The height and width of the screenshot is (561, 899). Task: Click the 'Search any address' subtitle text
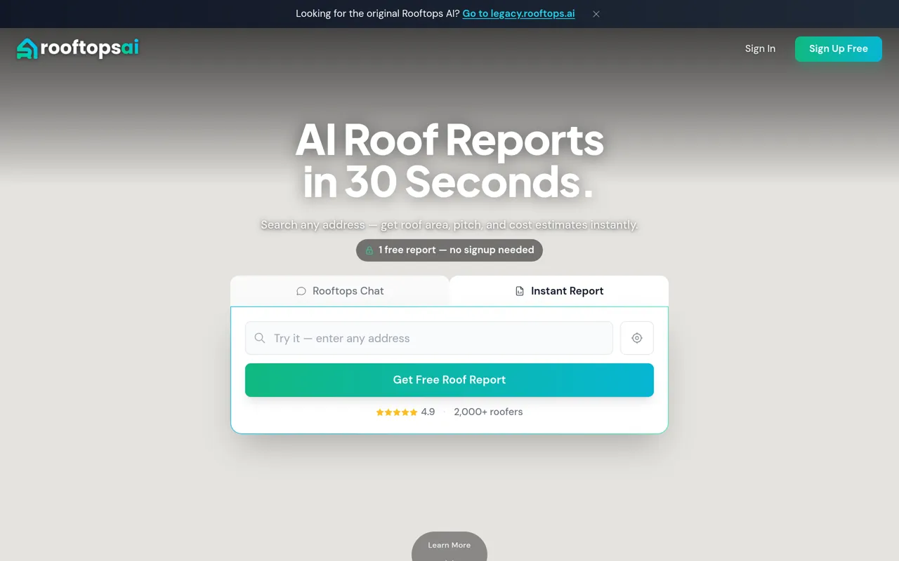coord(449,225)
